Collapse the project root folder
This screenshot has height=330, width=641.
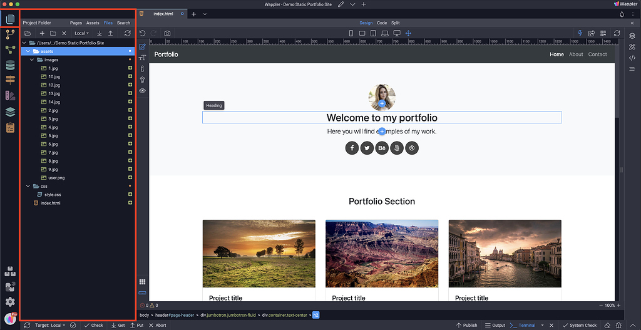click(x=24, y=43)
